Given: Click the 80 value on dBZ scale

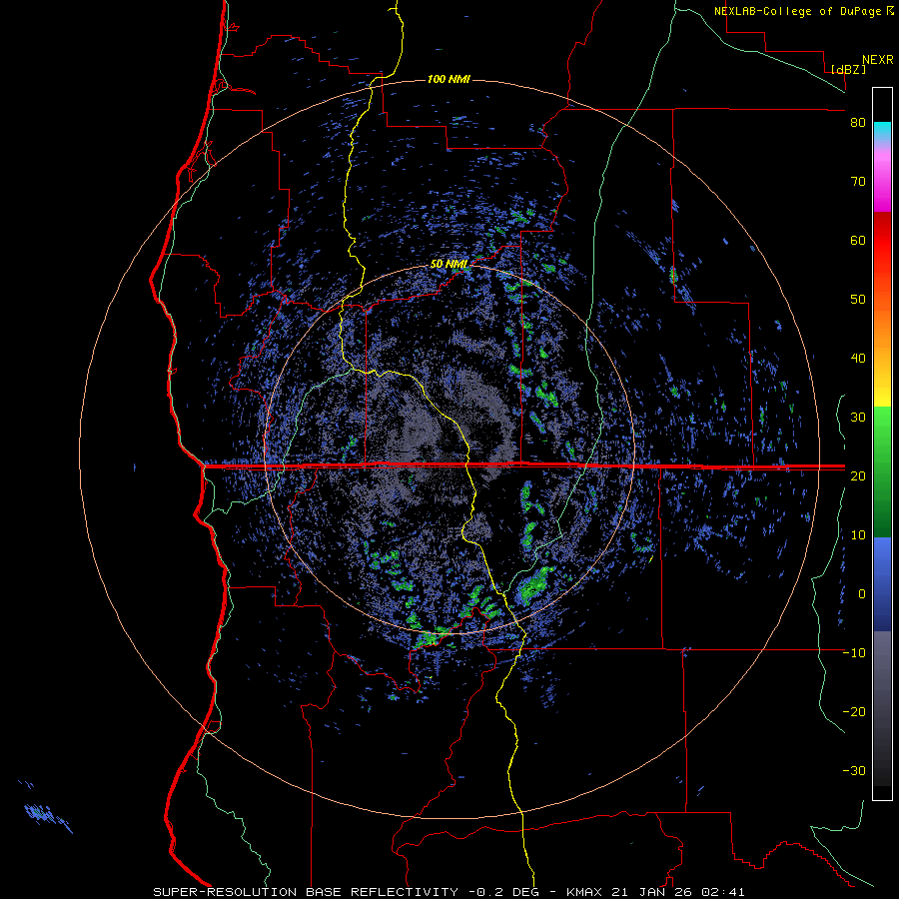Looking at the screenshot, I should pyautogui.click(x=858, y=123).
